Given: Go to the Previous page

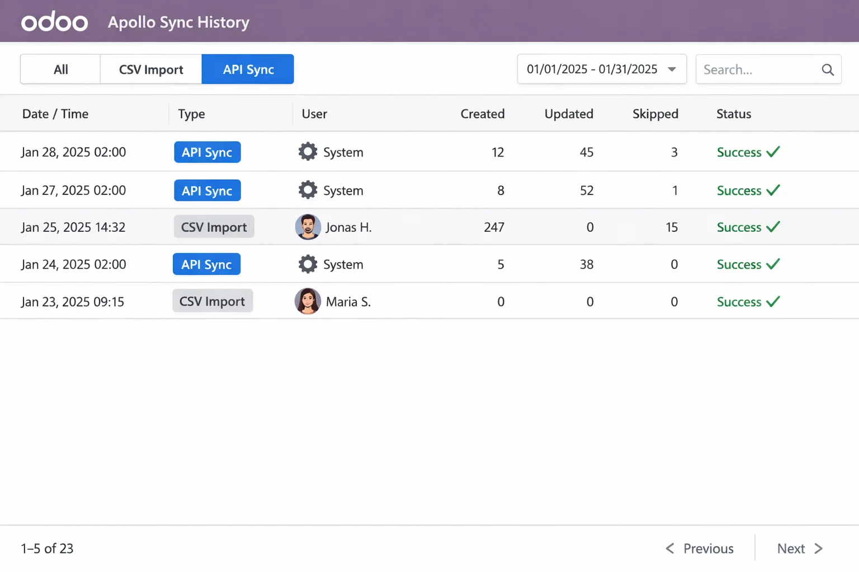Looking at the screenshot, I should pyautogui.click(x=700, y=549).
